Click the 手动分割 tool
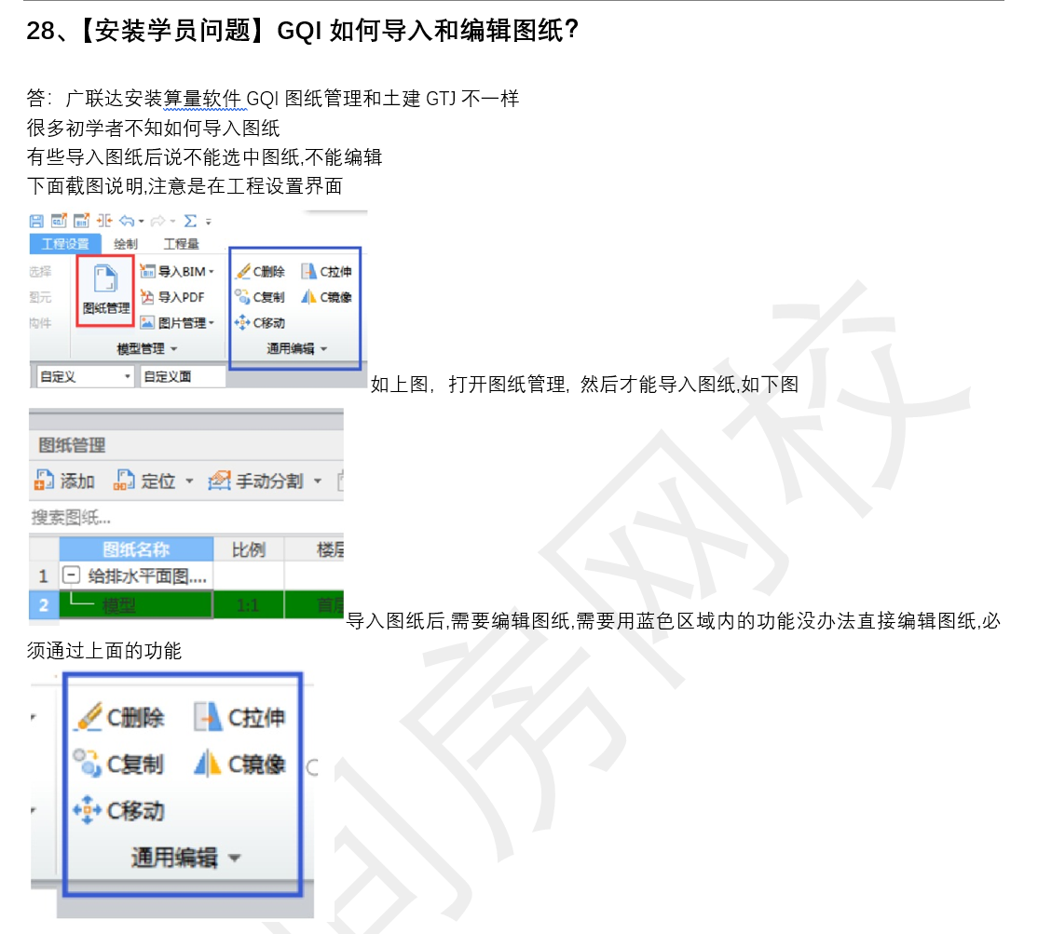Viewport: 1038px width, 934px height. 255,481
